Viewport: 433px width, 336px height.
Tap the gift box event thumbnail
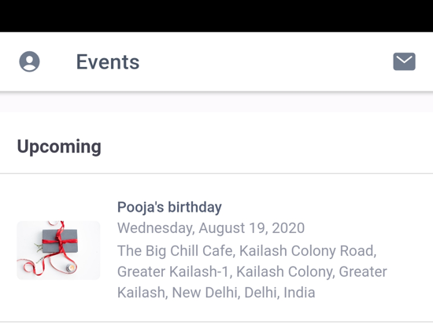pyautogui.click(x=58, y=250)
